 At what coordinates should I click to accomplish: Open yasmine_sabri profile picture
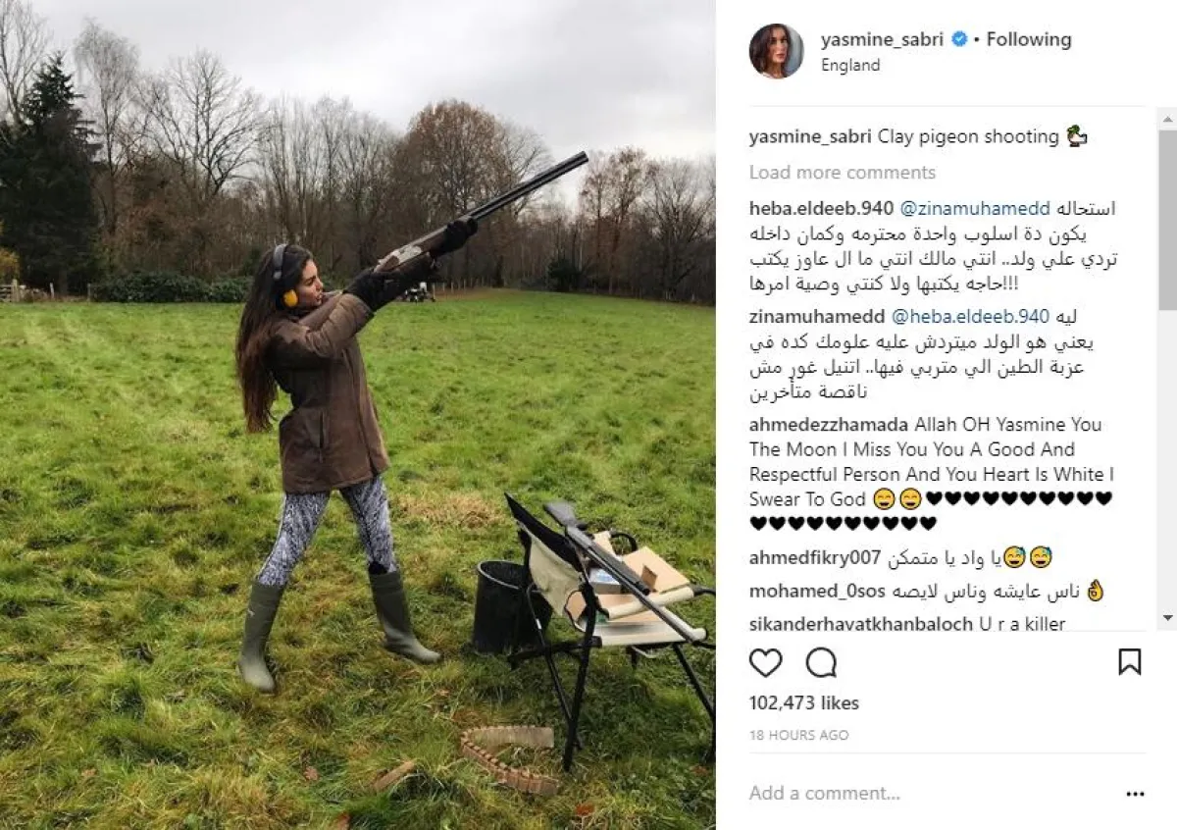777,51
